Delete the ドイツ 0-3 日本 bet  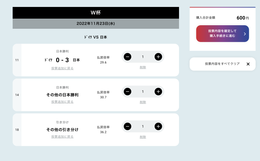pyautogui.click(x=143, y=67)
